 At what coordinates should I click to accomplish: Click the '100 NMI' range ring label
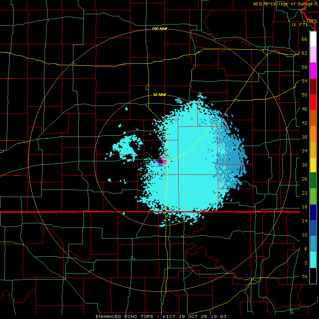tap(159, 29)
